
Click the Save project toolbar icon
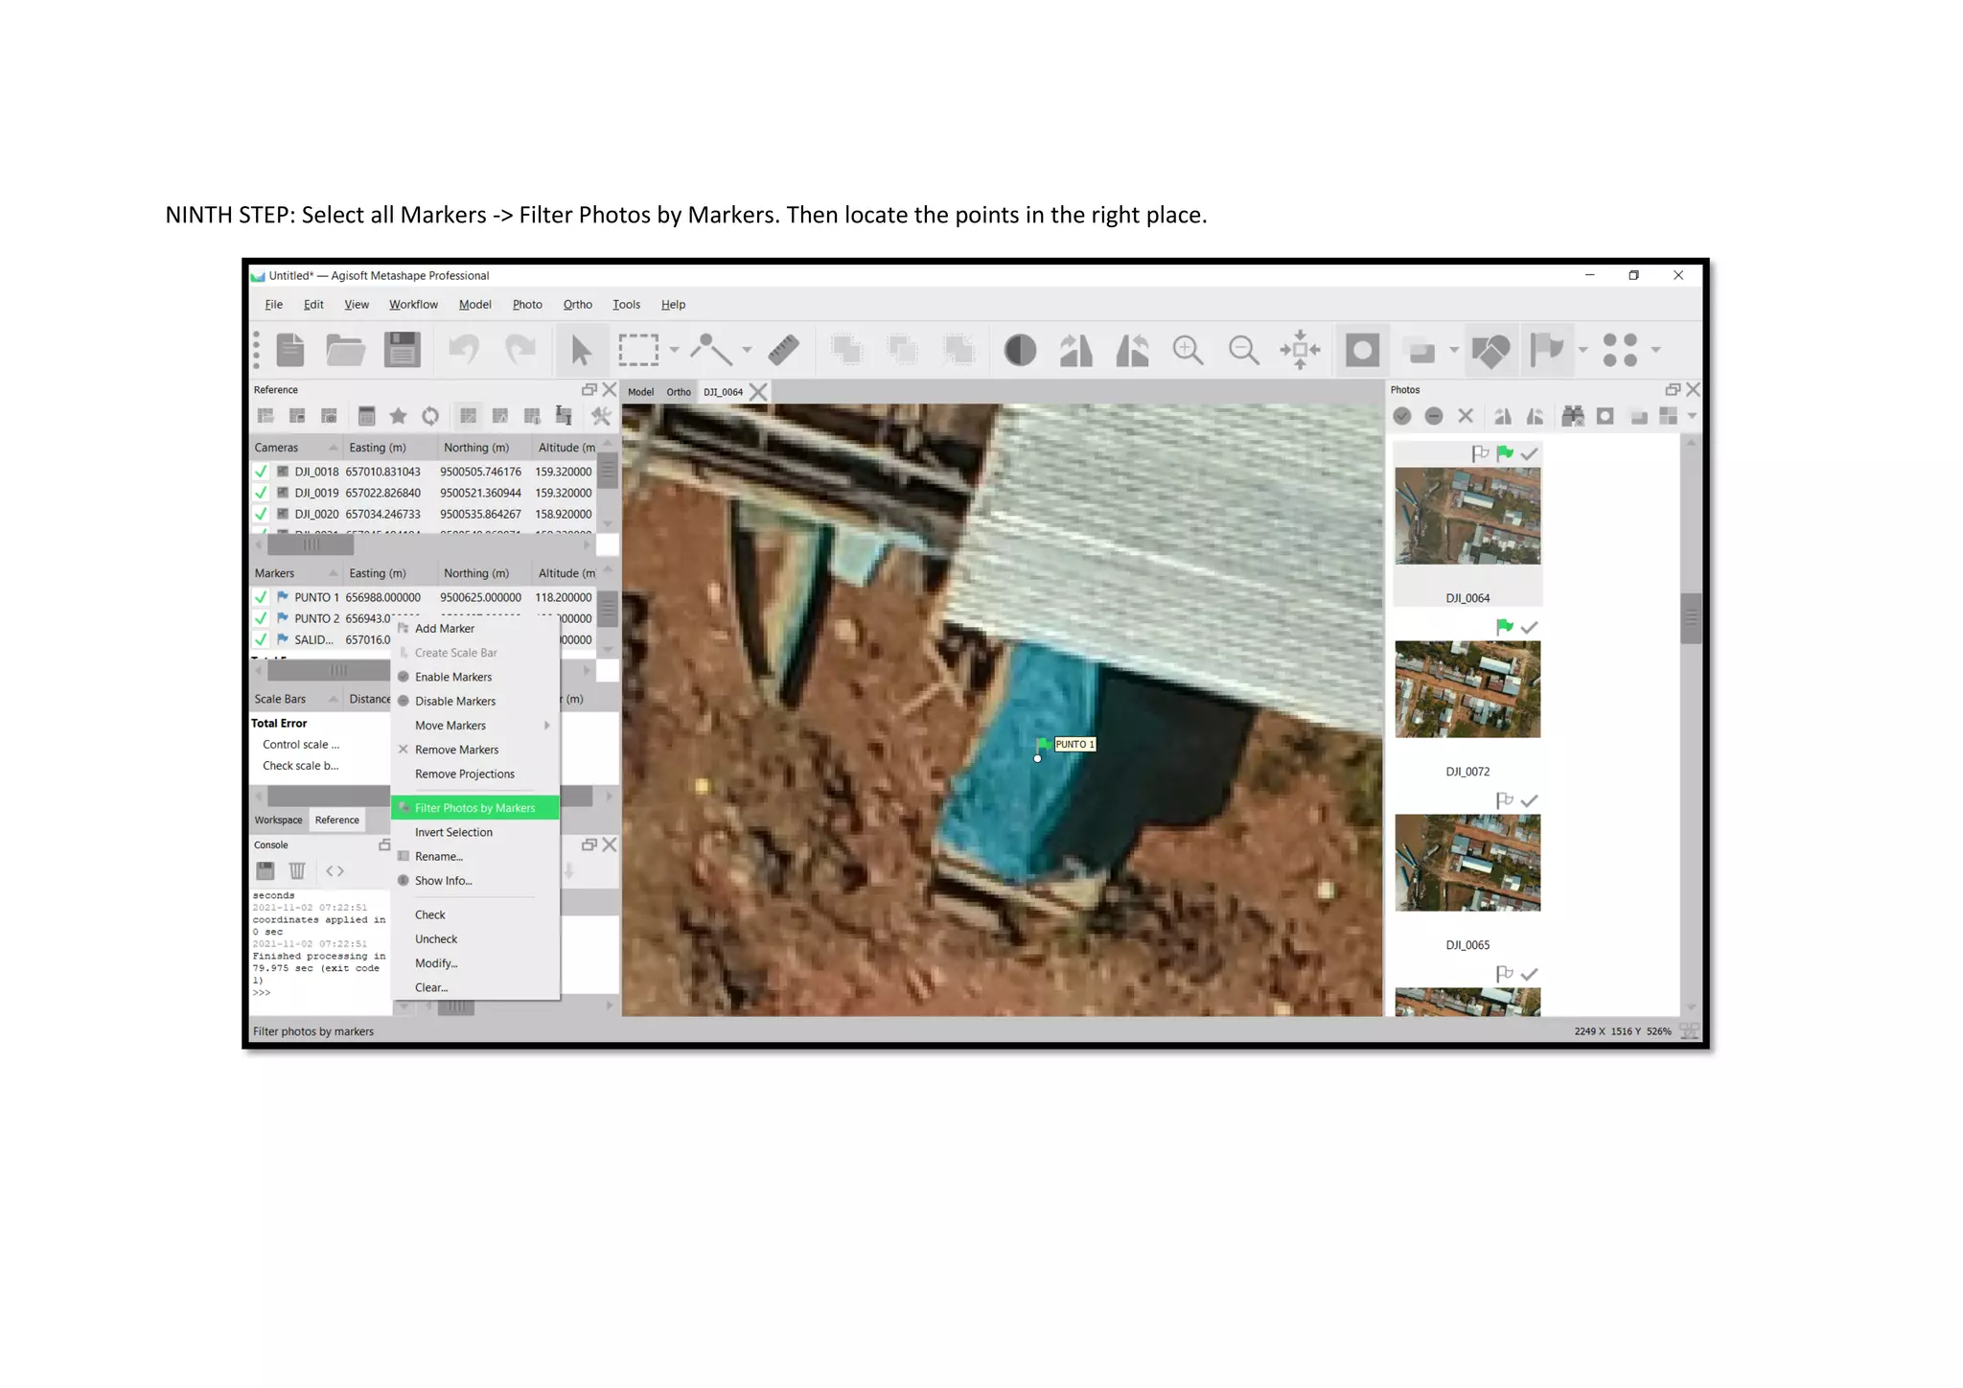tap(402, 350)
